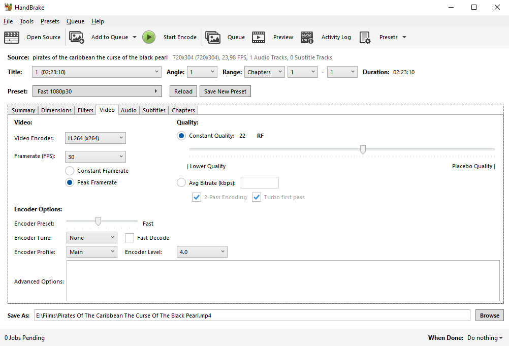
Task: Select Constant Framerate radio button
Action: [x=70, y=171]
